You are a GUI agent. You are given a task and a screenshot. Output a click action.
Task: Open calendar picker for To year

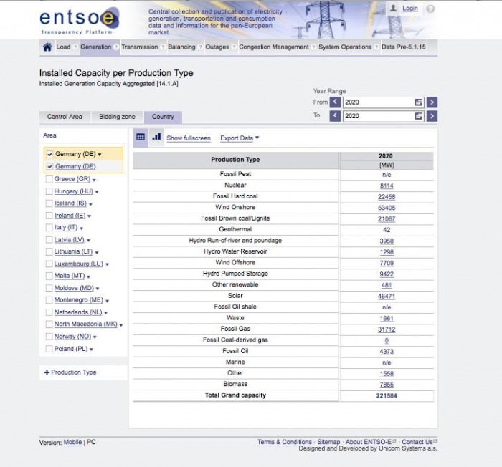click(x=418, y=116)
